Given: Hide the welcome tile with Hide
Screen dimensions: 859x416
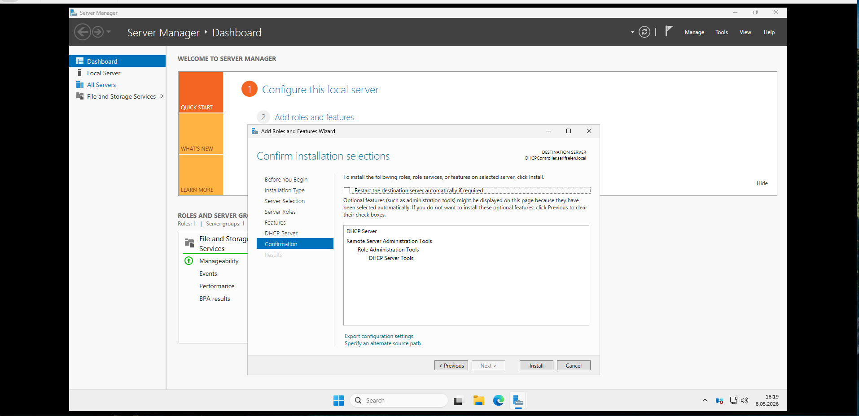Looking at the screenshot, I should coord(762,183).
